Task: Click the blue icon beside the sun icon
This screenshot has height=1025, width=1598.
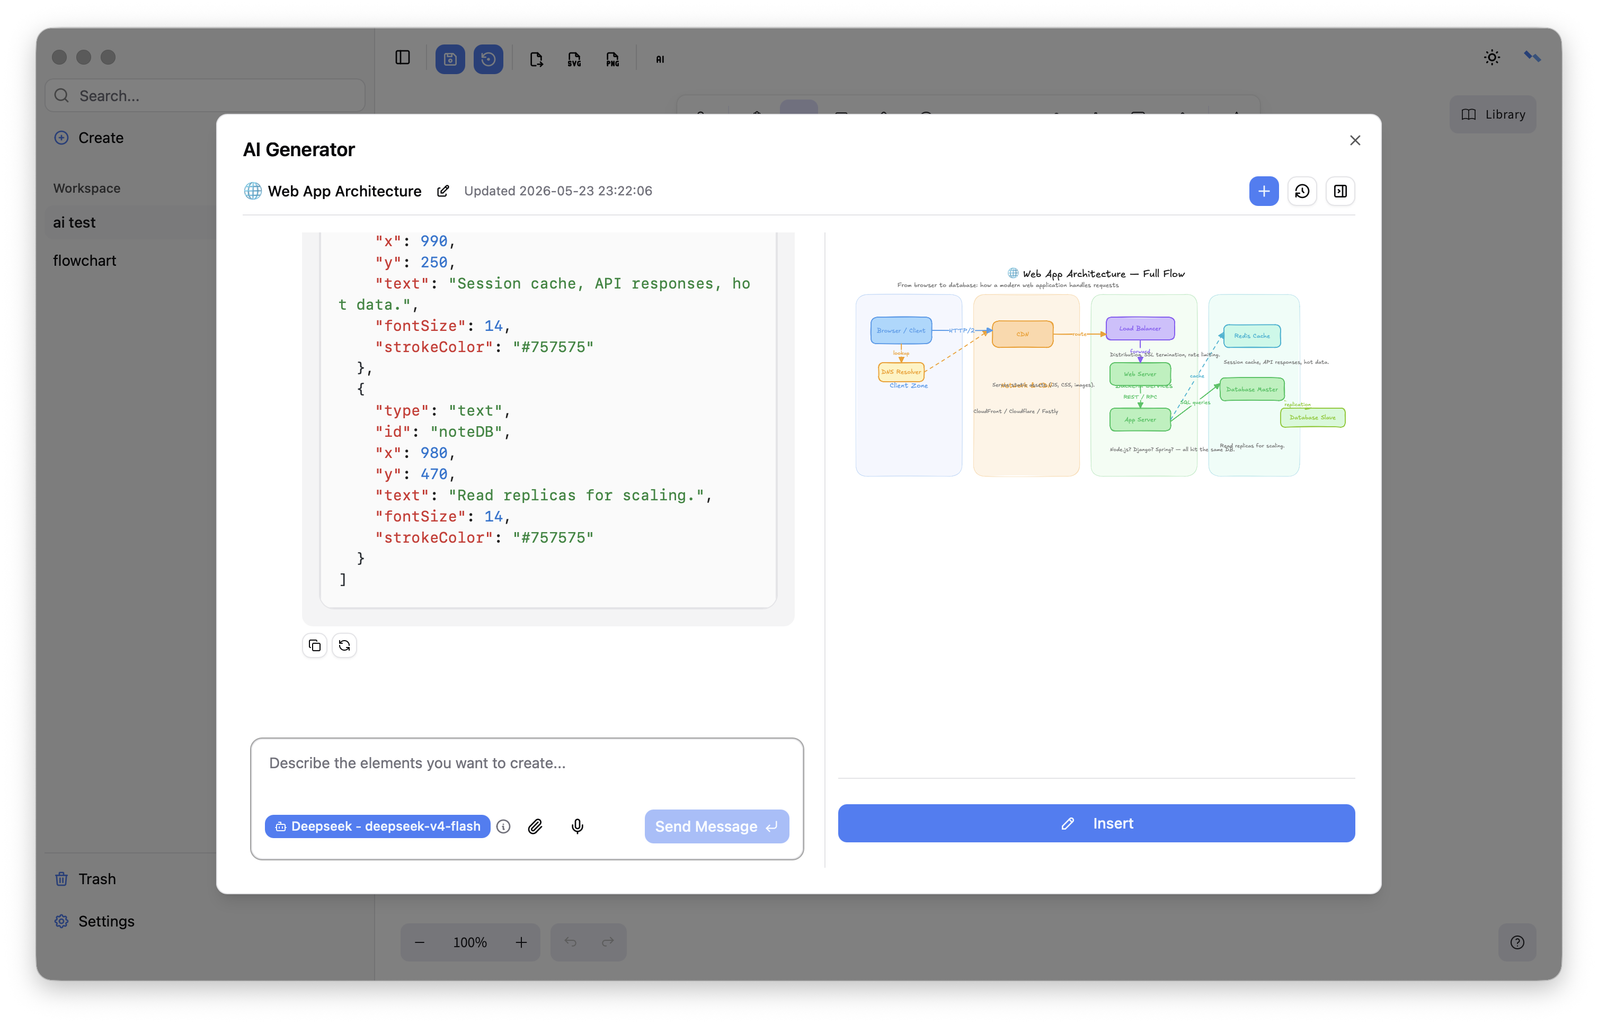Action: pos(1532,57)
